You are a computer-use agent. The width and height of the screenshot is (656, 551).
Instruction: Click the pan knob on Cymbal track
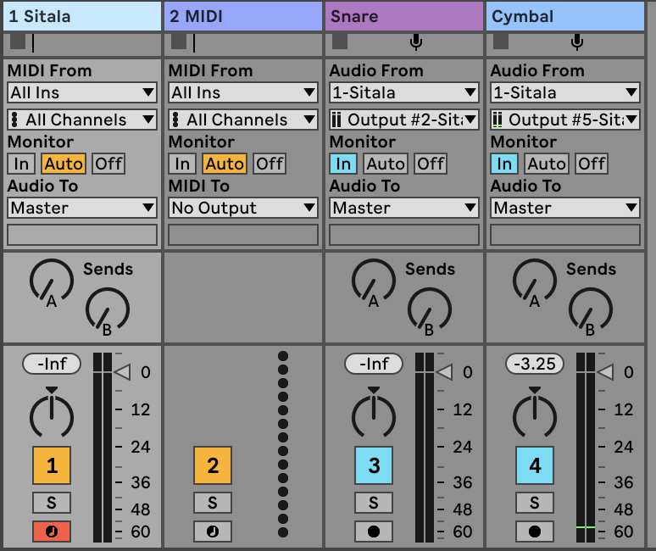[x=535, y=416]
